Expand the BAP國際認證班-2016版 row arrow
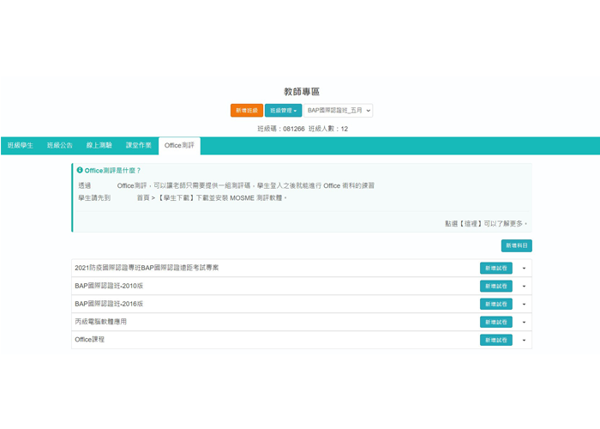600x429 pixels. coord(524,305)
